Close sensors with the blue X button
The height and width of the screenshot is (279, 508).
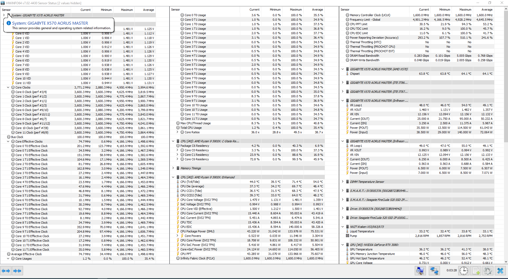500,271
